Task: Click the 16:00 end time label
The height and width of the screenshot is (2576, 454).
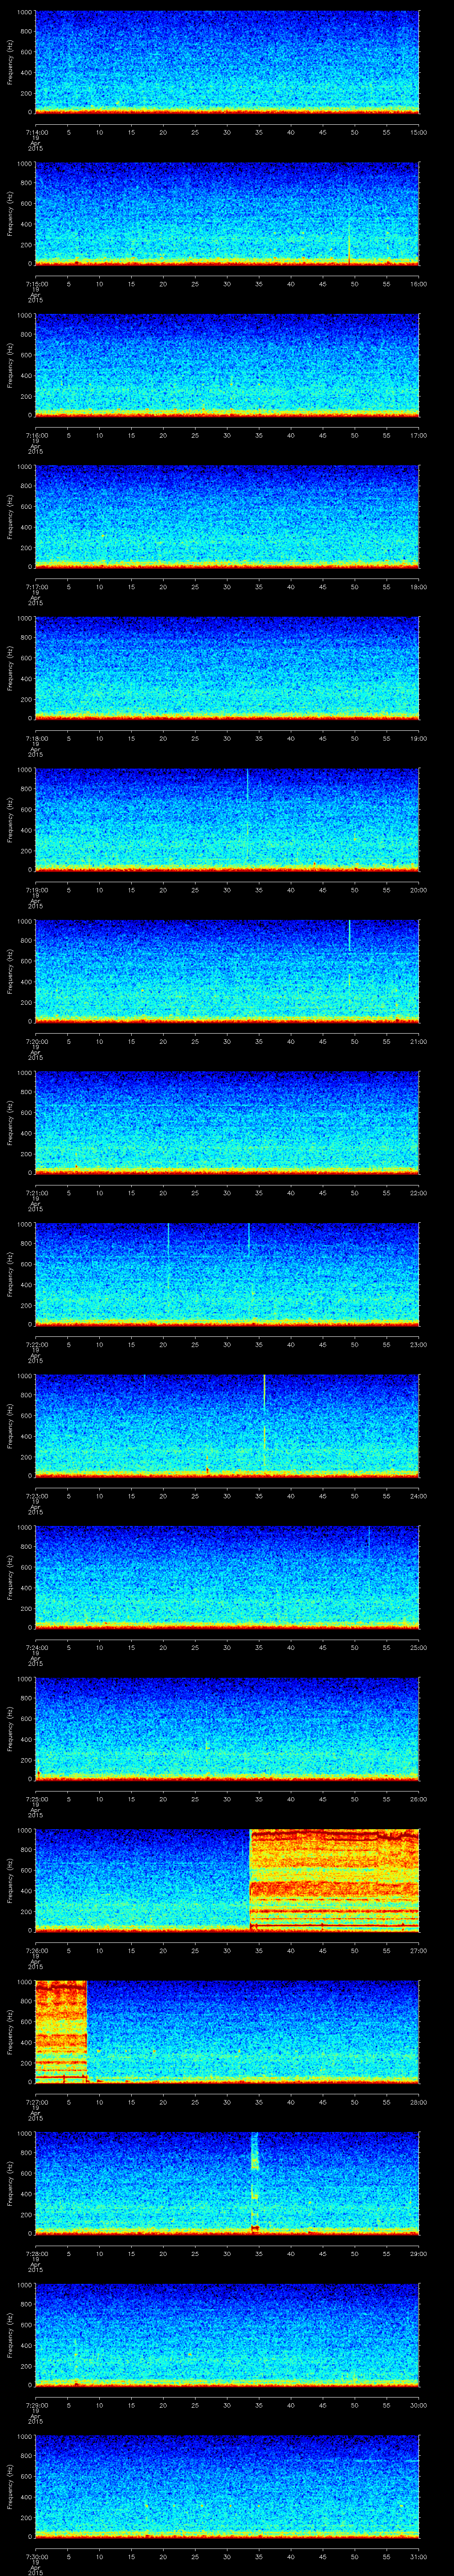Action: pos(418,284)
